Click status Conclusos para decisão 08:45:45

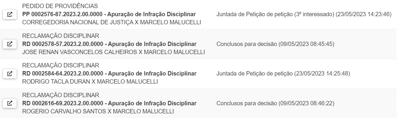(276, 44)
